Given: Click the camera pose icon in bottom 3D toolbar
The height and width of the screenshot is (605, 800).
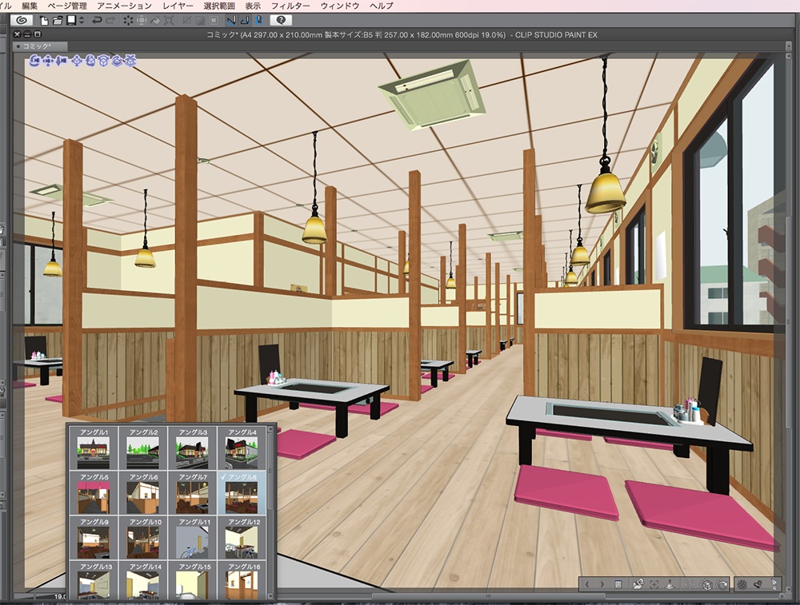Looking at the screenshot, I should click(638, 585).
